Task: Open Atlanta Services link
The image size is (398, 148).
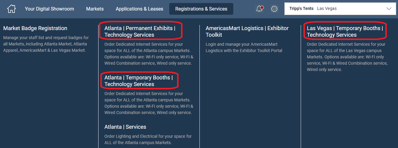Action: click(x=125, y=127)
